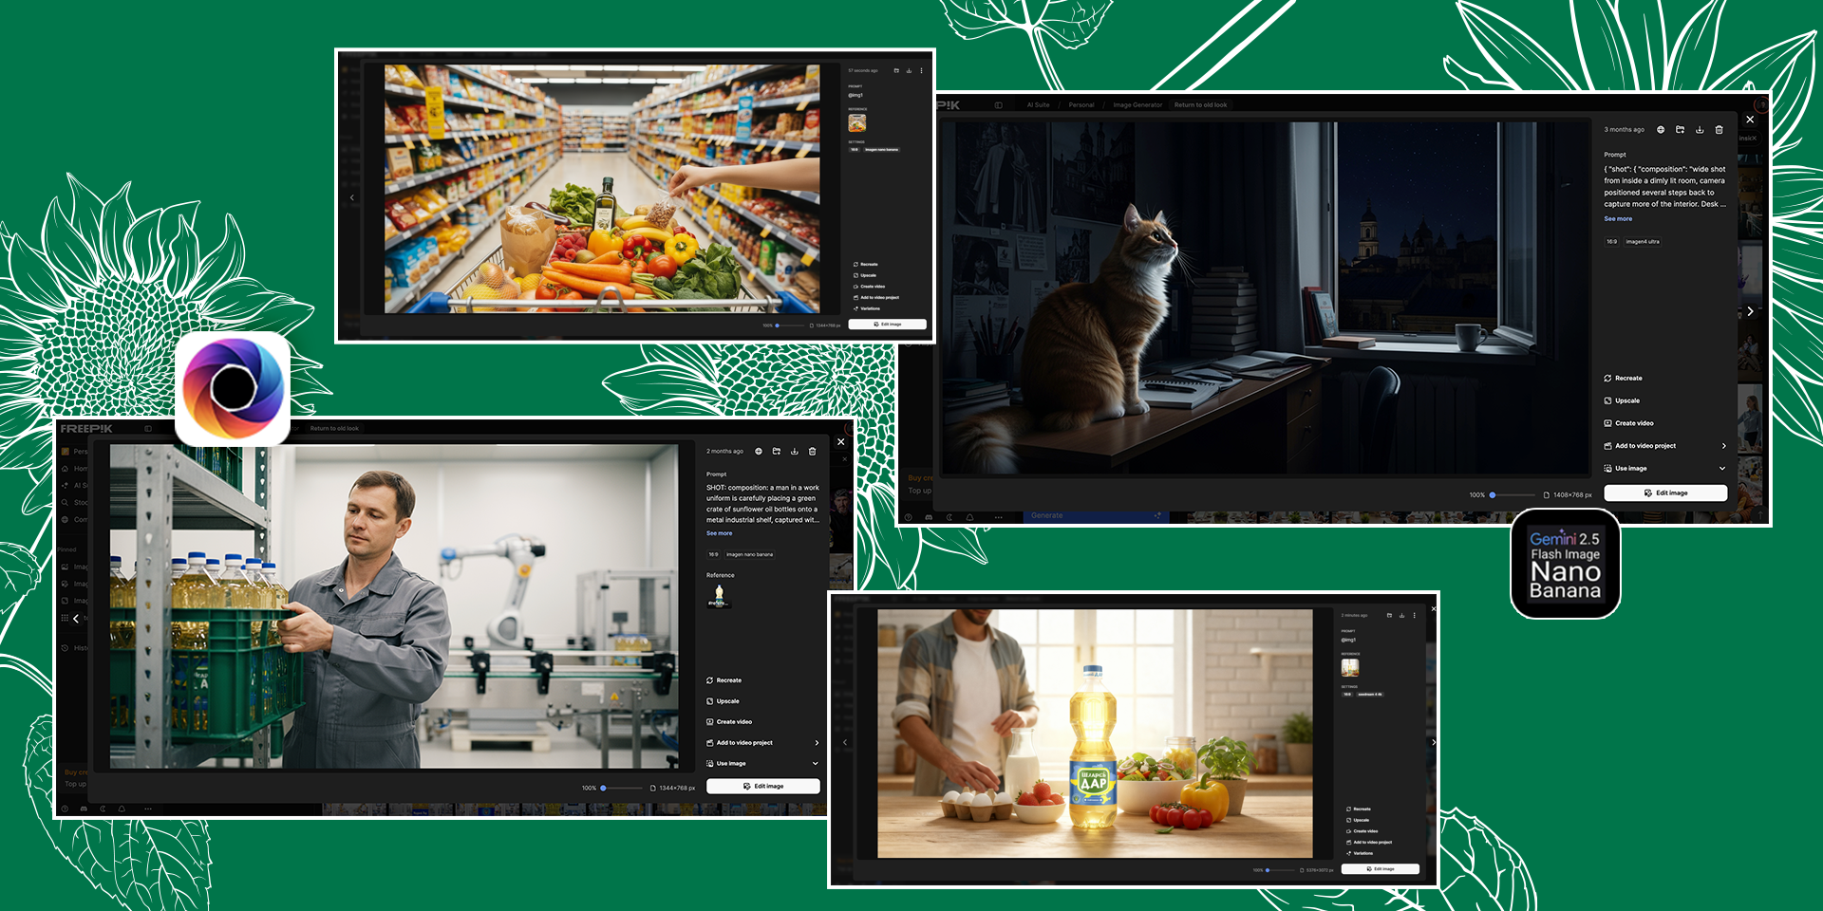Click the globe icon beside '2 months ago'
This screenshot has height=911, width=1823.
click(x=759, y=452)
